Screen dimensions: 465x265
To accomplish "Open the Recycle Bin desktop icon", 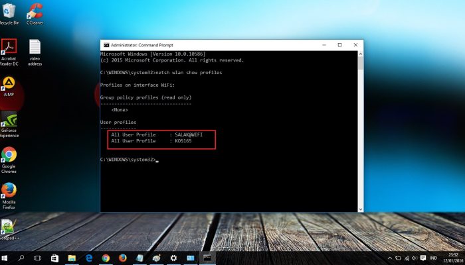I will (x=9, y=13).
